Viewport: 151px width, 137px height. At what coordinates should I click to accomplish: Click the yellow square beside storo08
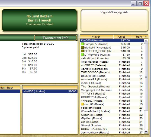[x=82, y=104]
